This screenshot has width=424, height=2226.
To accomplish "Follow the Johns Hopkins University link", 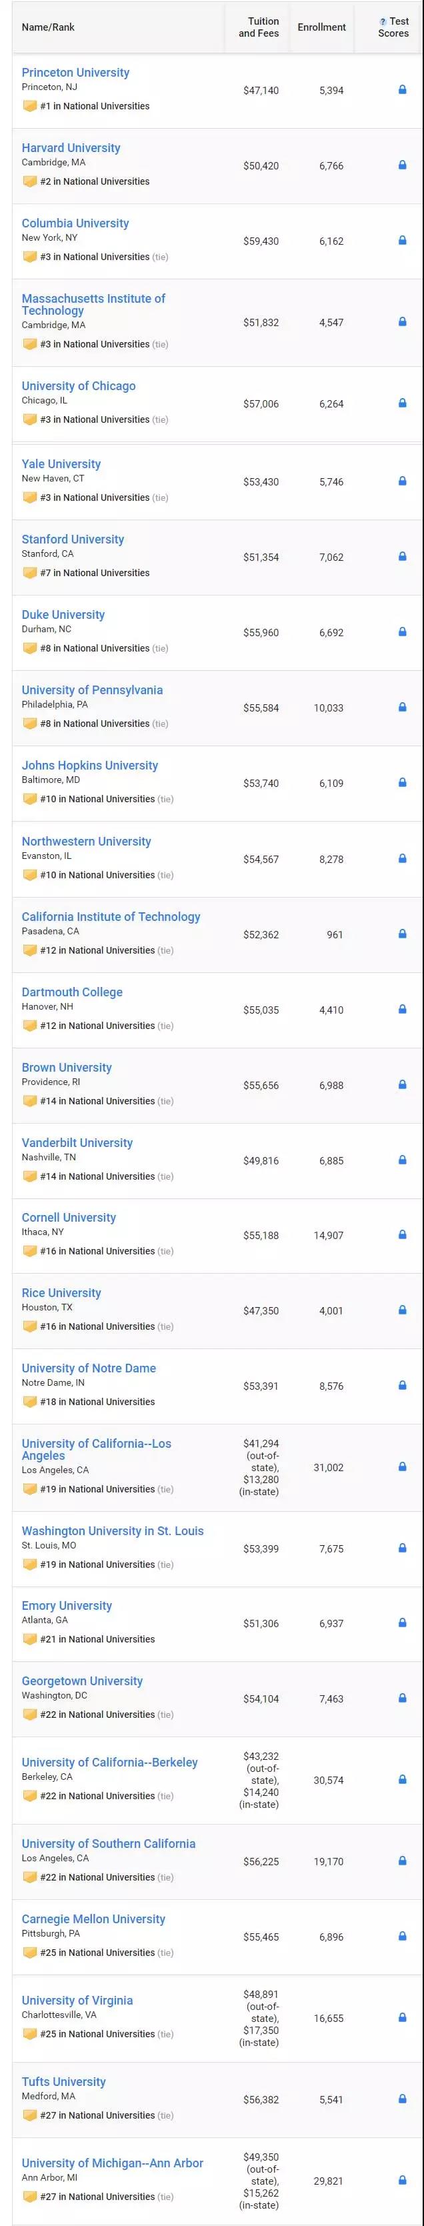I will pos(90,766).
